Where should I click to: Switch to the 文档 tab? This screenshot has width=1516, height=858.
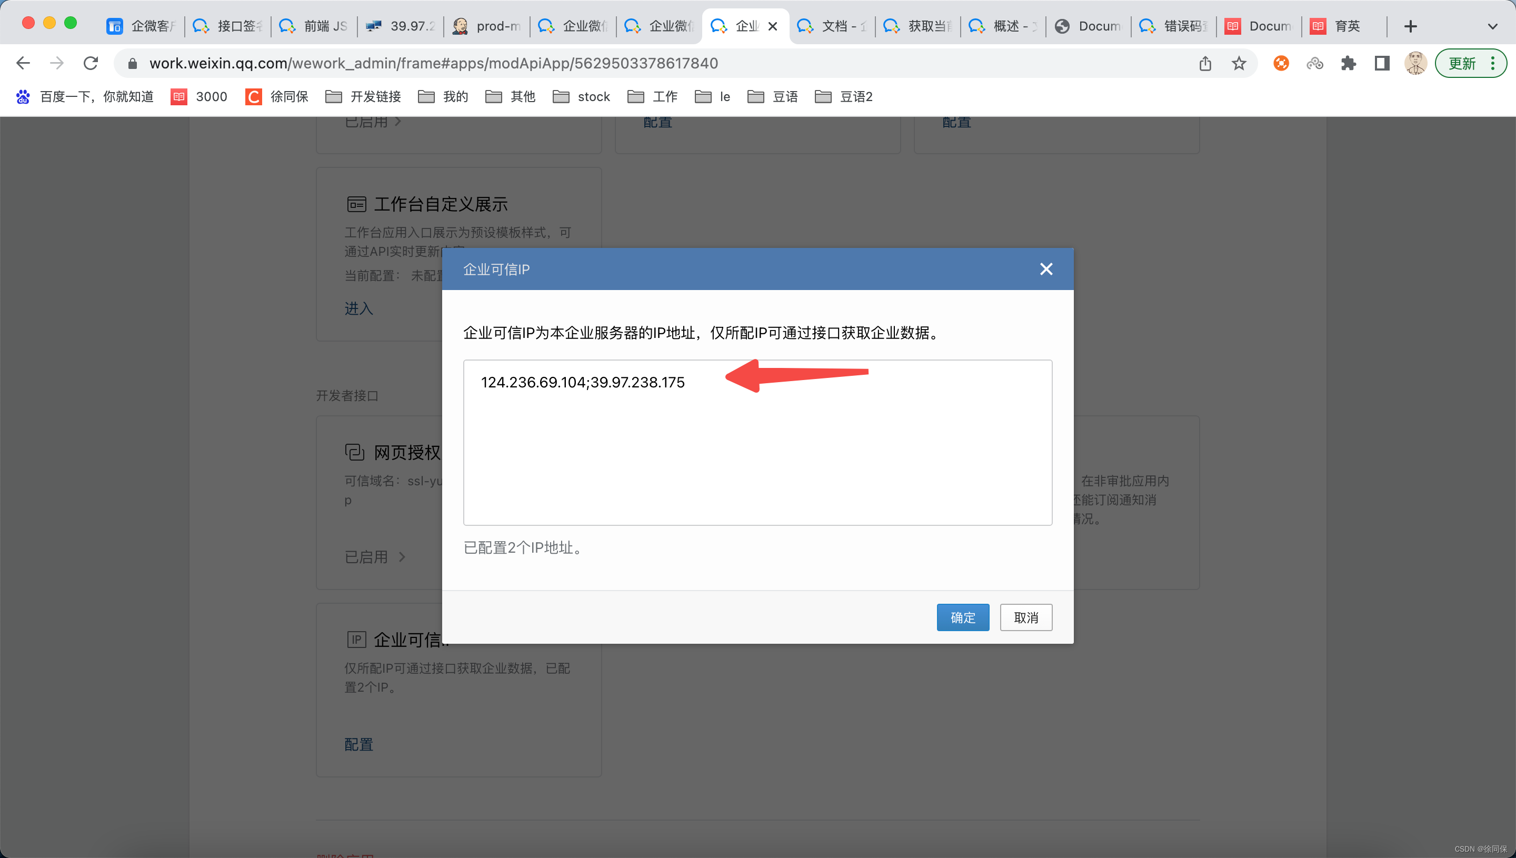point(832,26)
